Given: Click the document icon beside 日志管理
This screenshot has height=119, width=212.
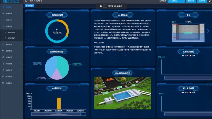Looking at the screenshot, I should click(x=3, y=63).
